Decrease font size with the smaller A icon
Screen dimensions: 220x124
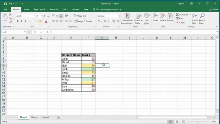tap(48, 16)
